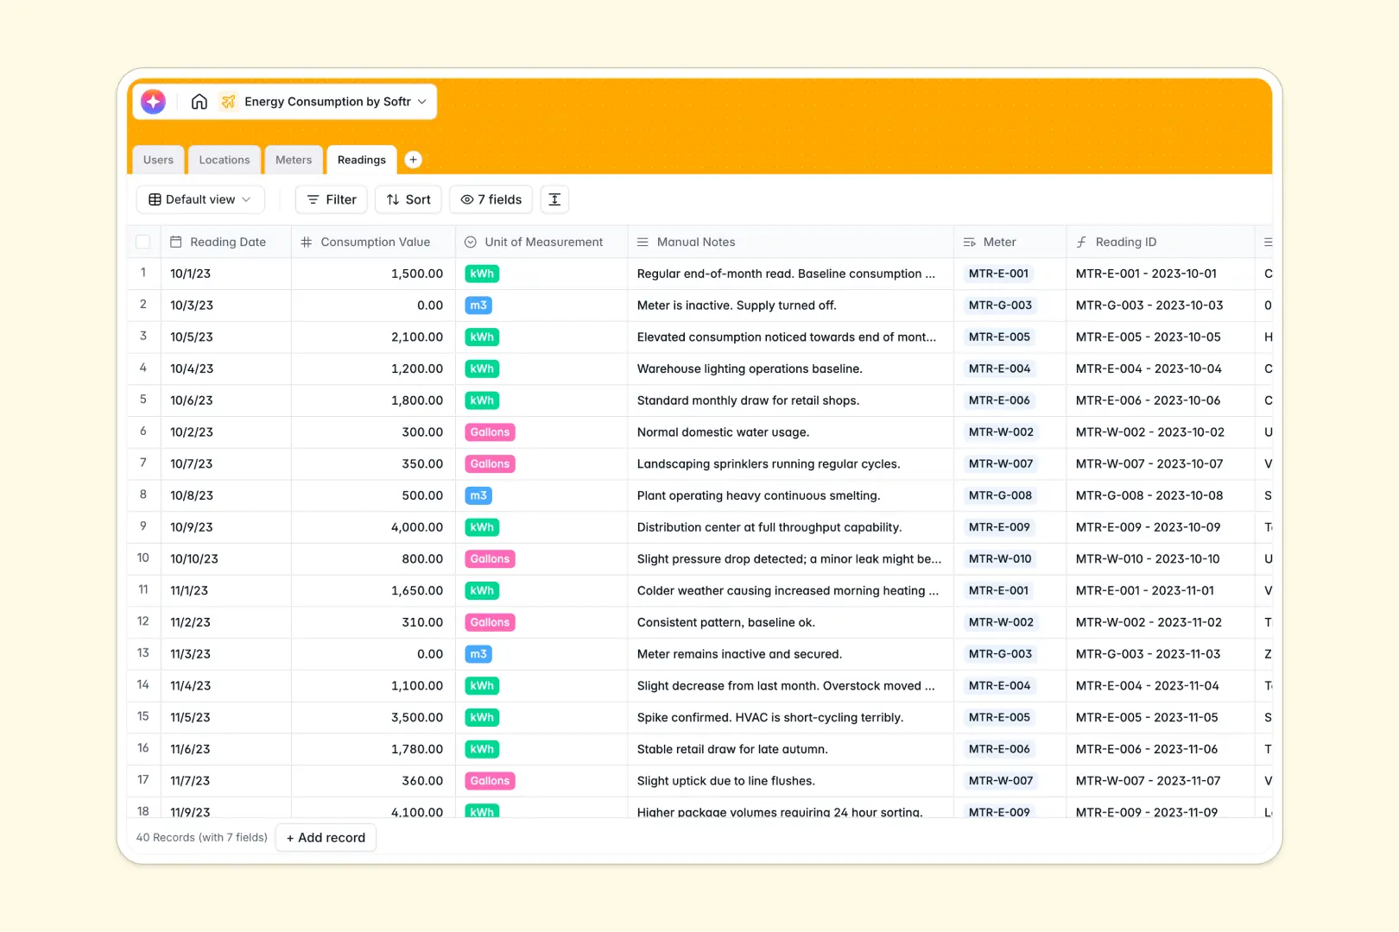Select the 'Landscaping sprinklers running regular cycles.' note
The width and height of the screenshot is (1399, 932).
click(x=790, y=464)
